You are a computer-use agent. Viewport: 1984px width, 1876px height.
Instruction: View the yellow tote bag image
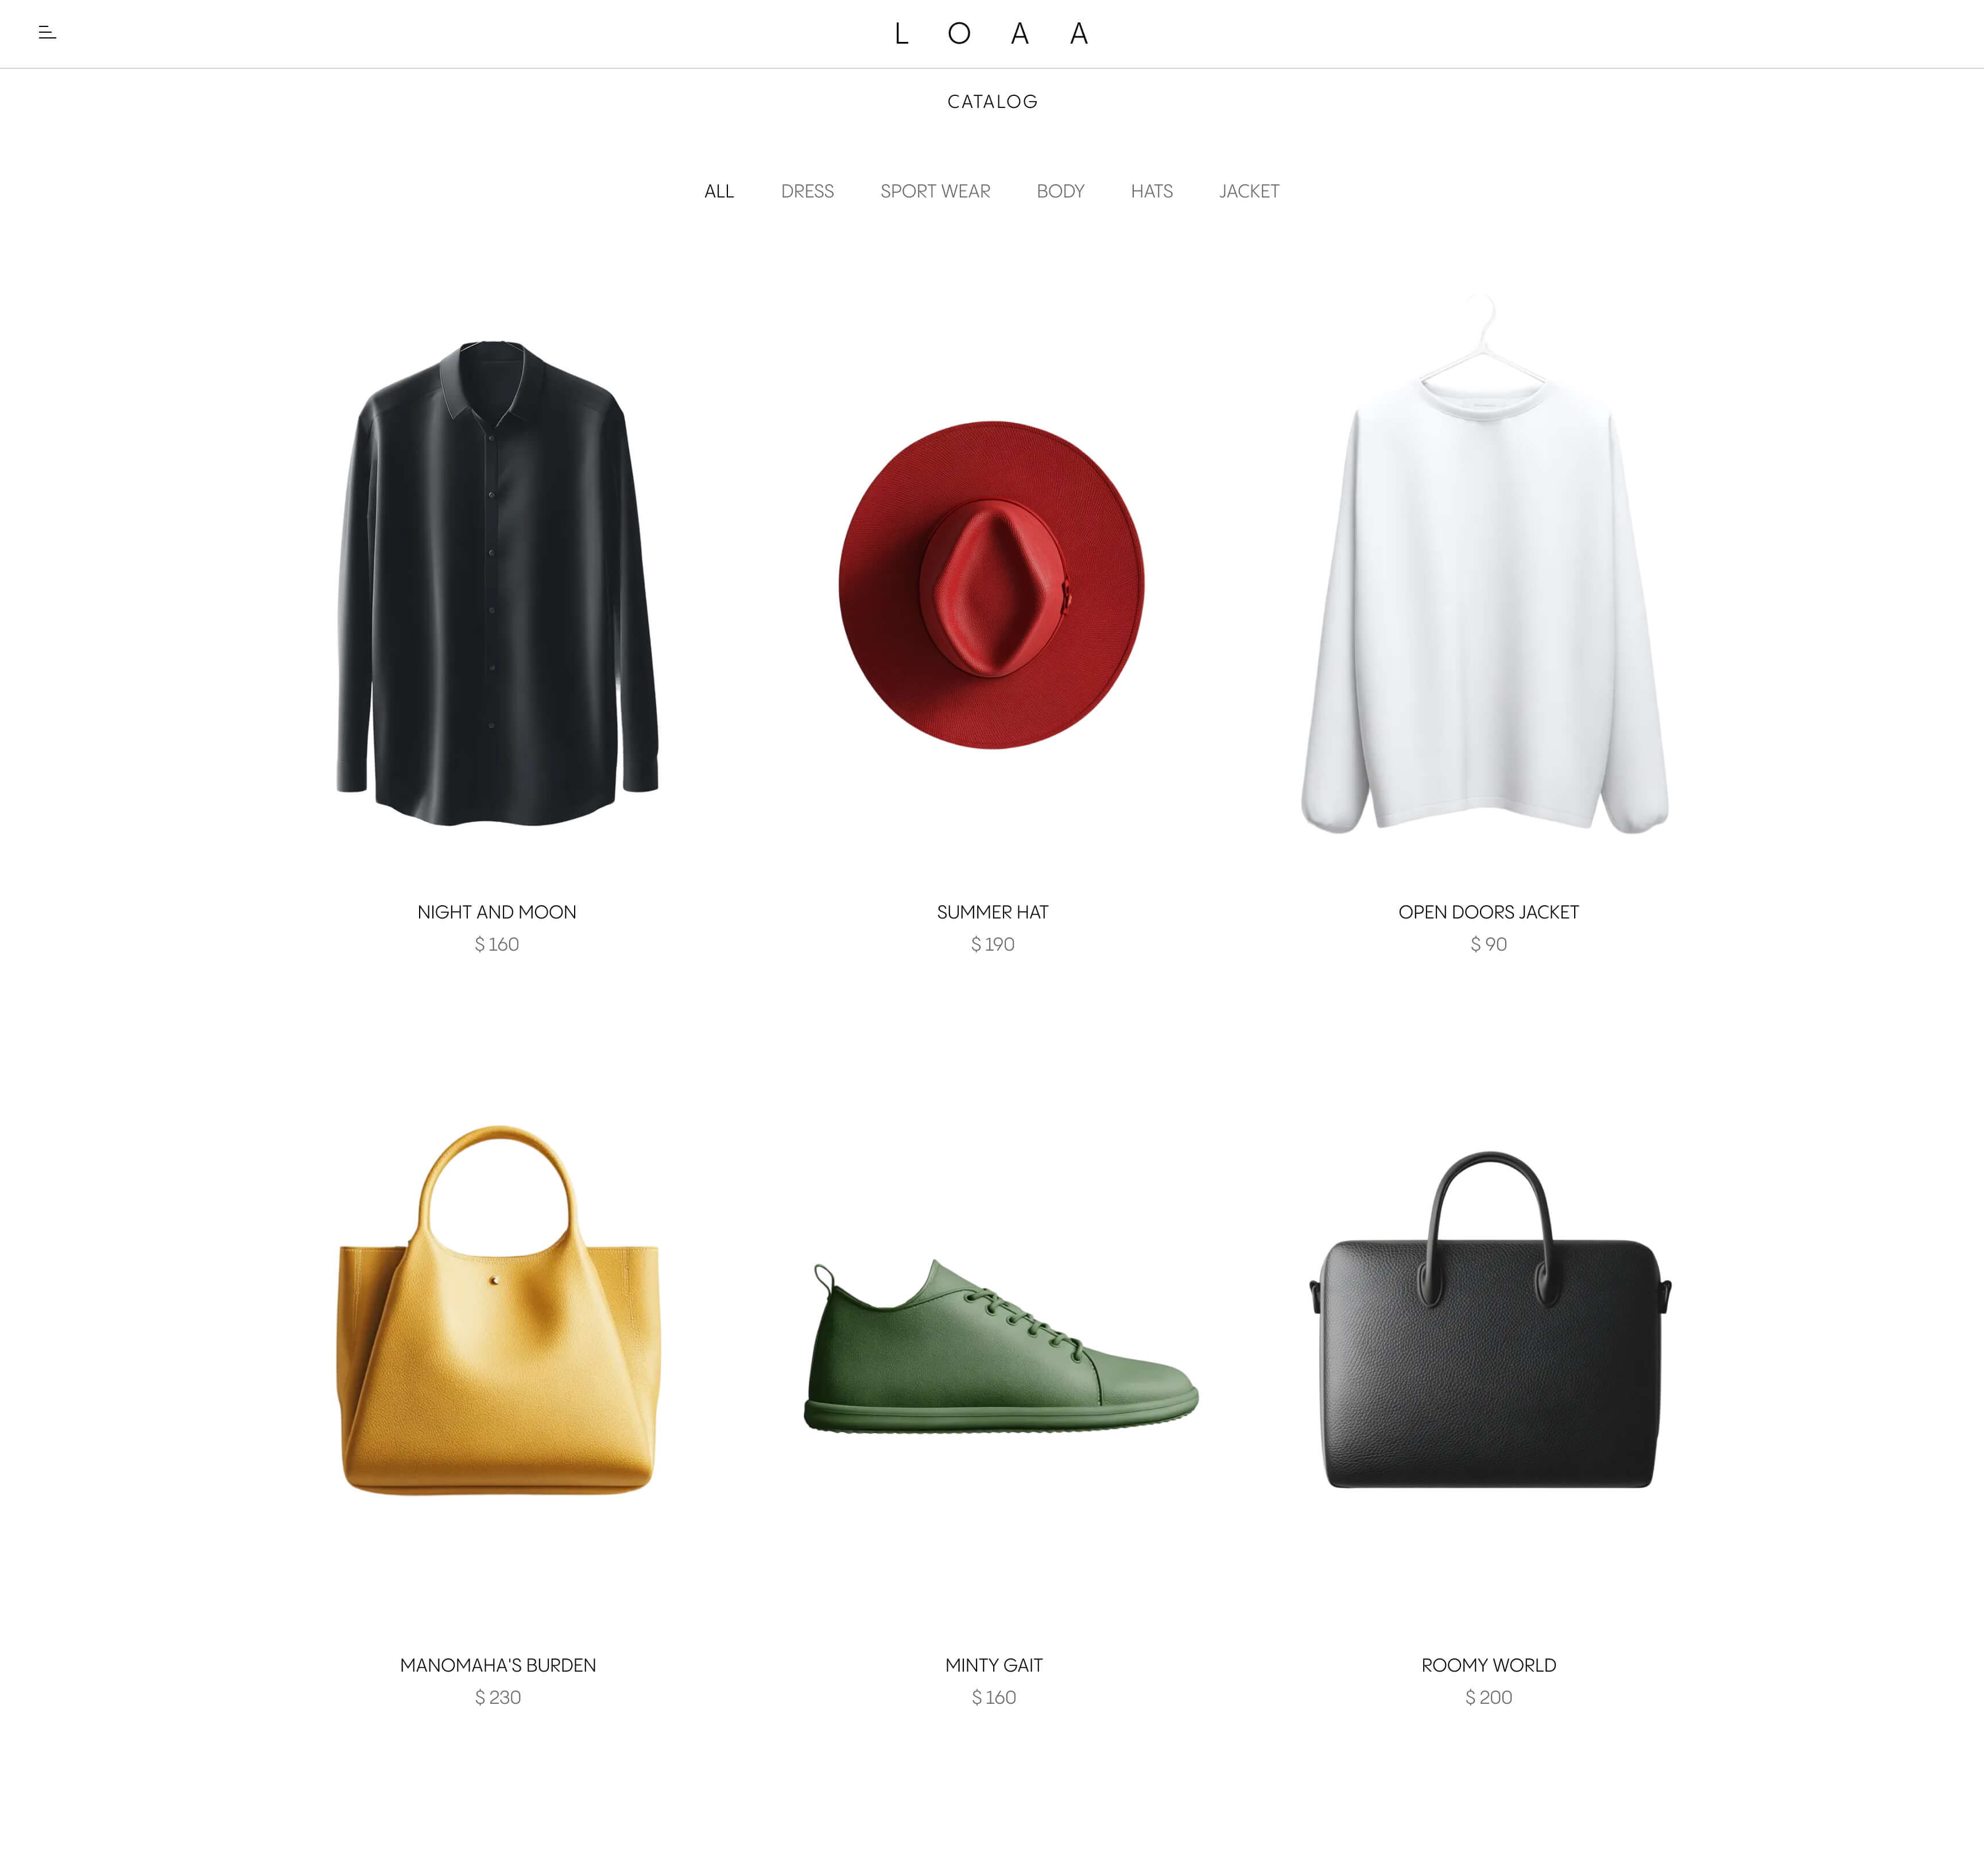click(498, 1310)
